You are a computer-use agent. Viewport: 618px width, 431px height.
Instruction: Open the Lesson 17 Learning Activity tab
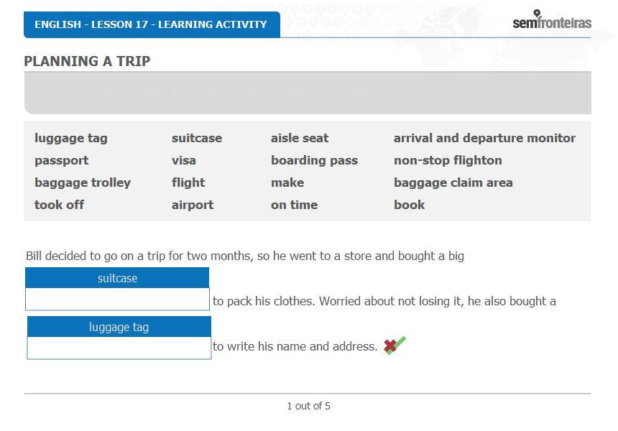tap(152, 24)
